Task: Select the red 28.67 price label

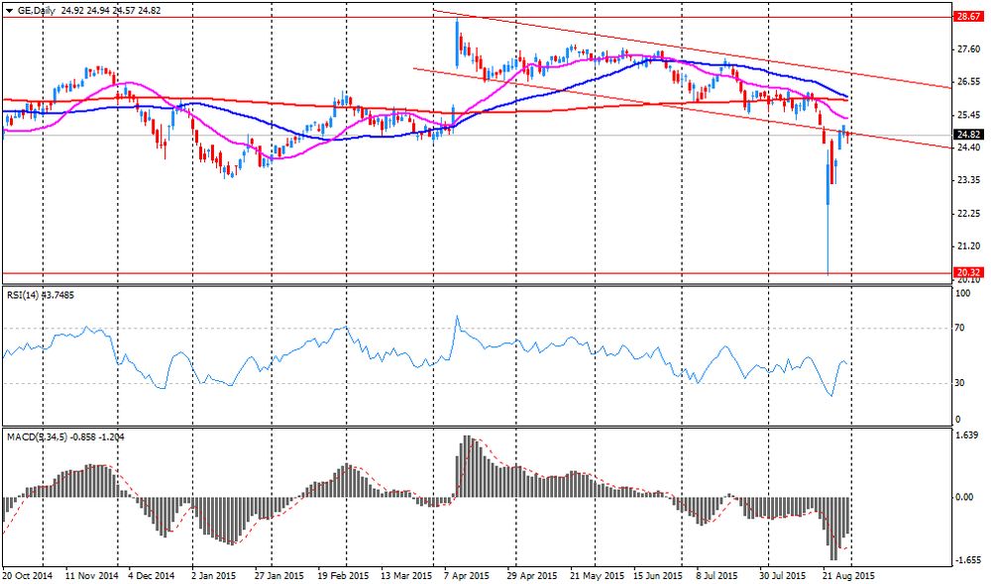Action: (x=968, y=17)
